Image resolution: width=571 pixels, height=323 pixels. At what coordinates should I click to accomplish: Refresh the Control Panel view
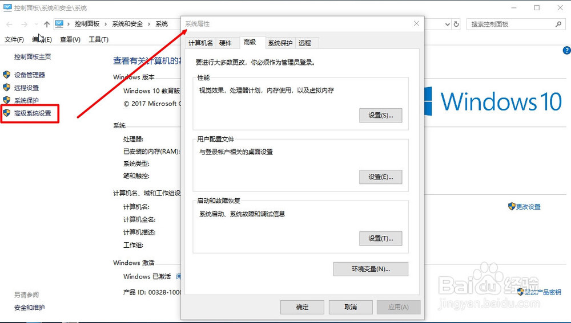coord(456,24)
